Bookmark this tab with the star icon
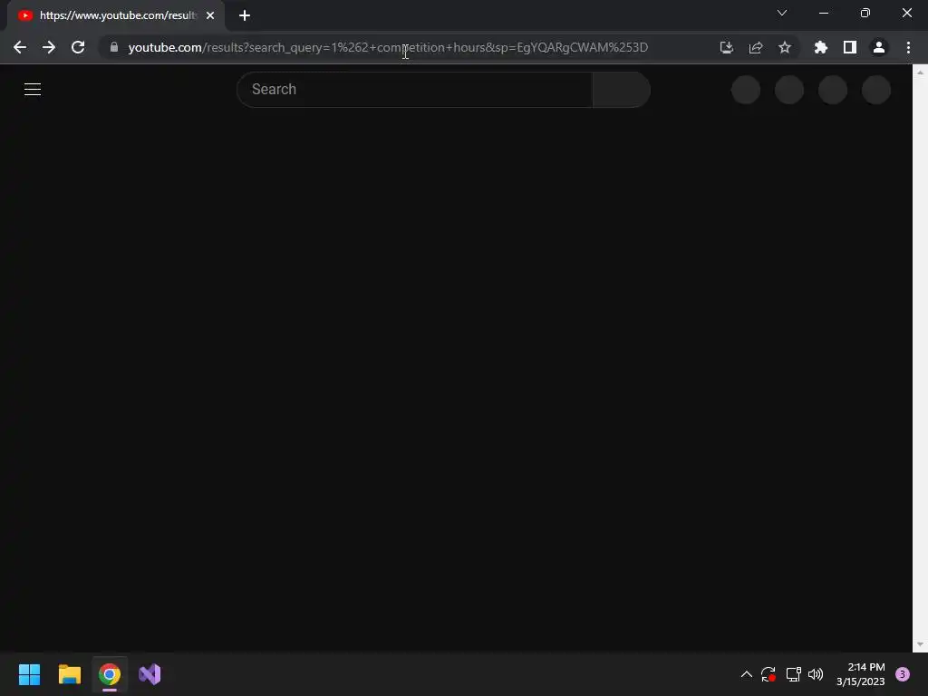This screenshot has width=928, height=696. 785,47
